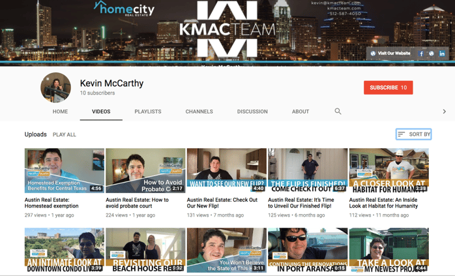Viewport: 455px width, 276px height.
Task: Open the channel search magnifier icon
Action: 338,112
